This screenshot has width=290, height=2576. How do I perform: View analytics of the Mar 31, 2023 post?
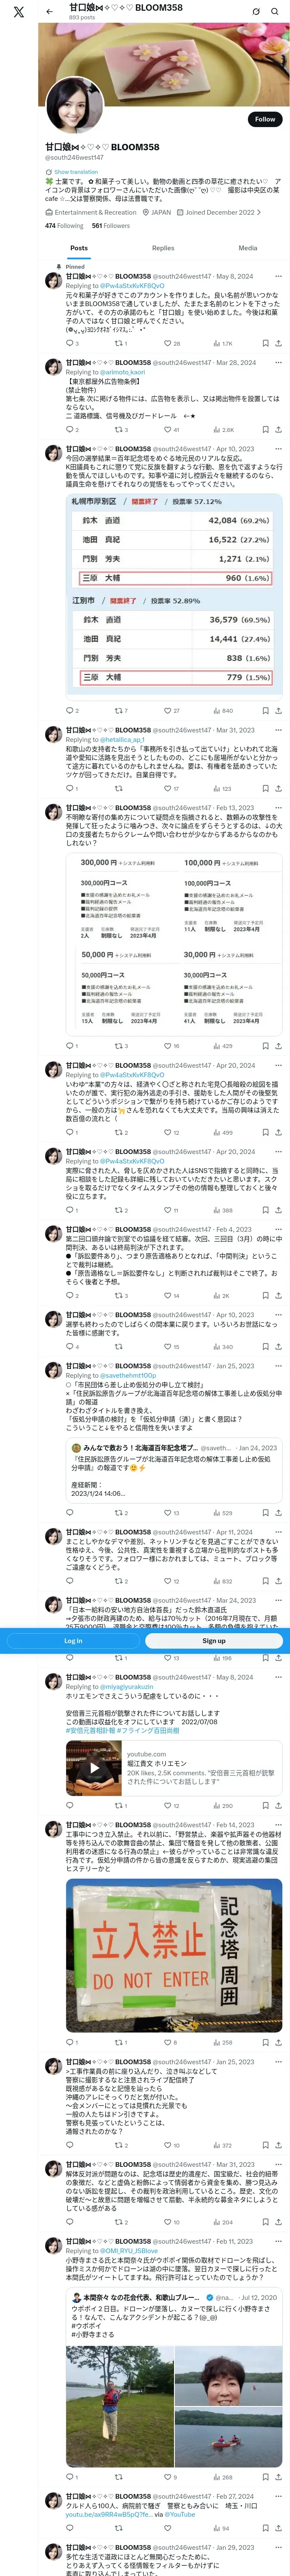pyautogui.click(x=222, y=789)
